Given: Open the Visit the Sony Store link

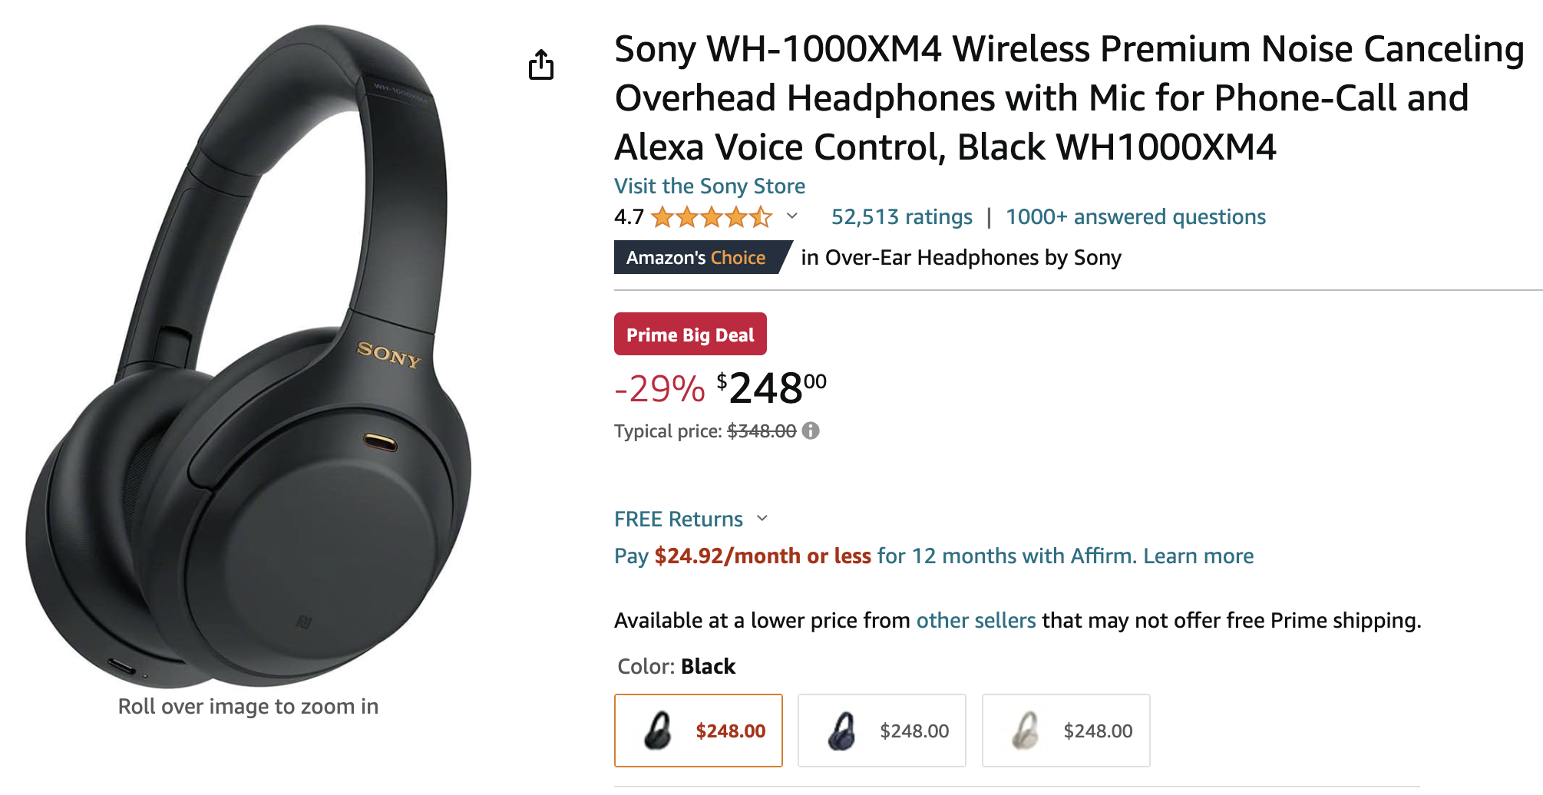Looking at the screenshot, I should pyautogui.click(x=709, y=186).
